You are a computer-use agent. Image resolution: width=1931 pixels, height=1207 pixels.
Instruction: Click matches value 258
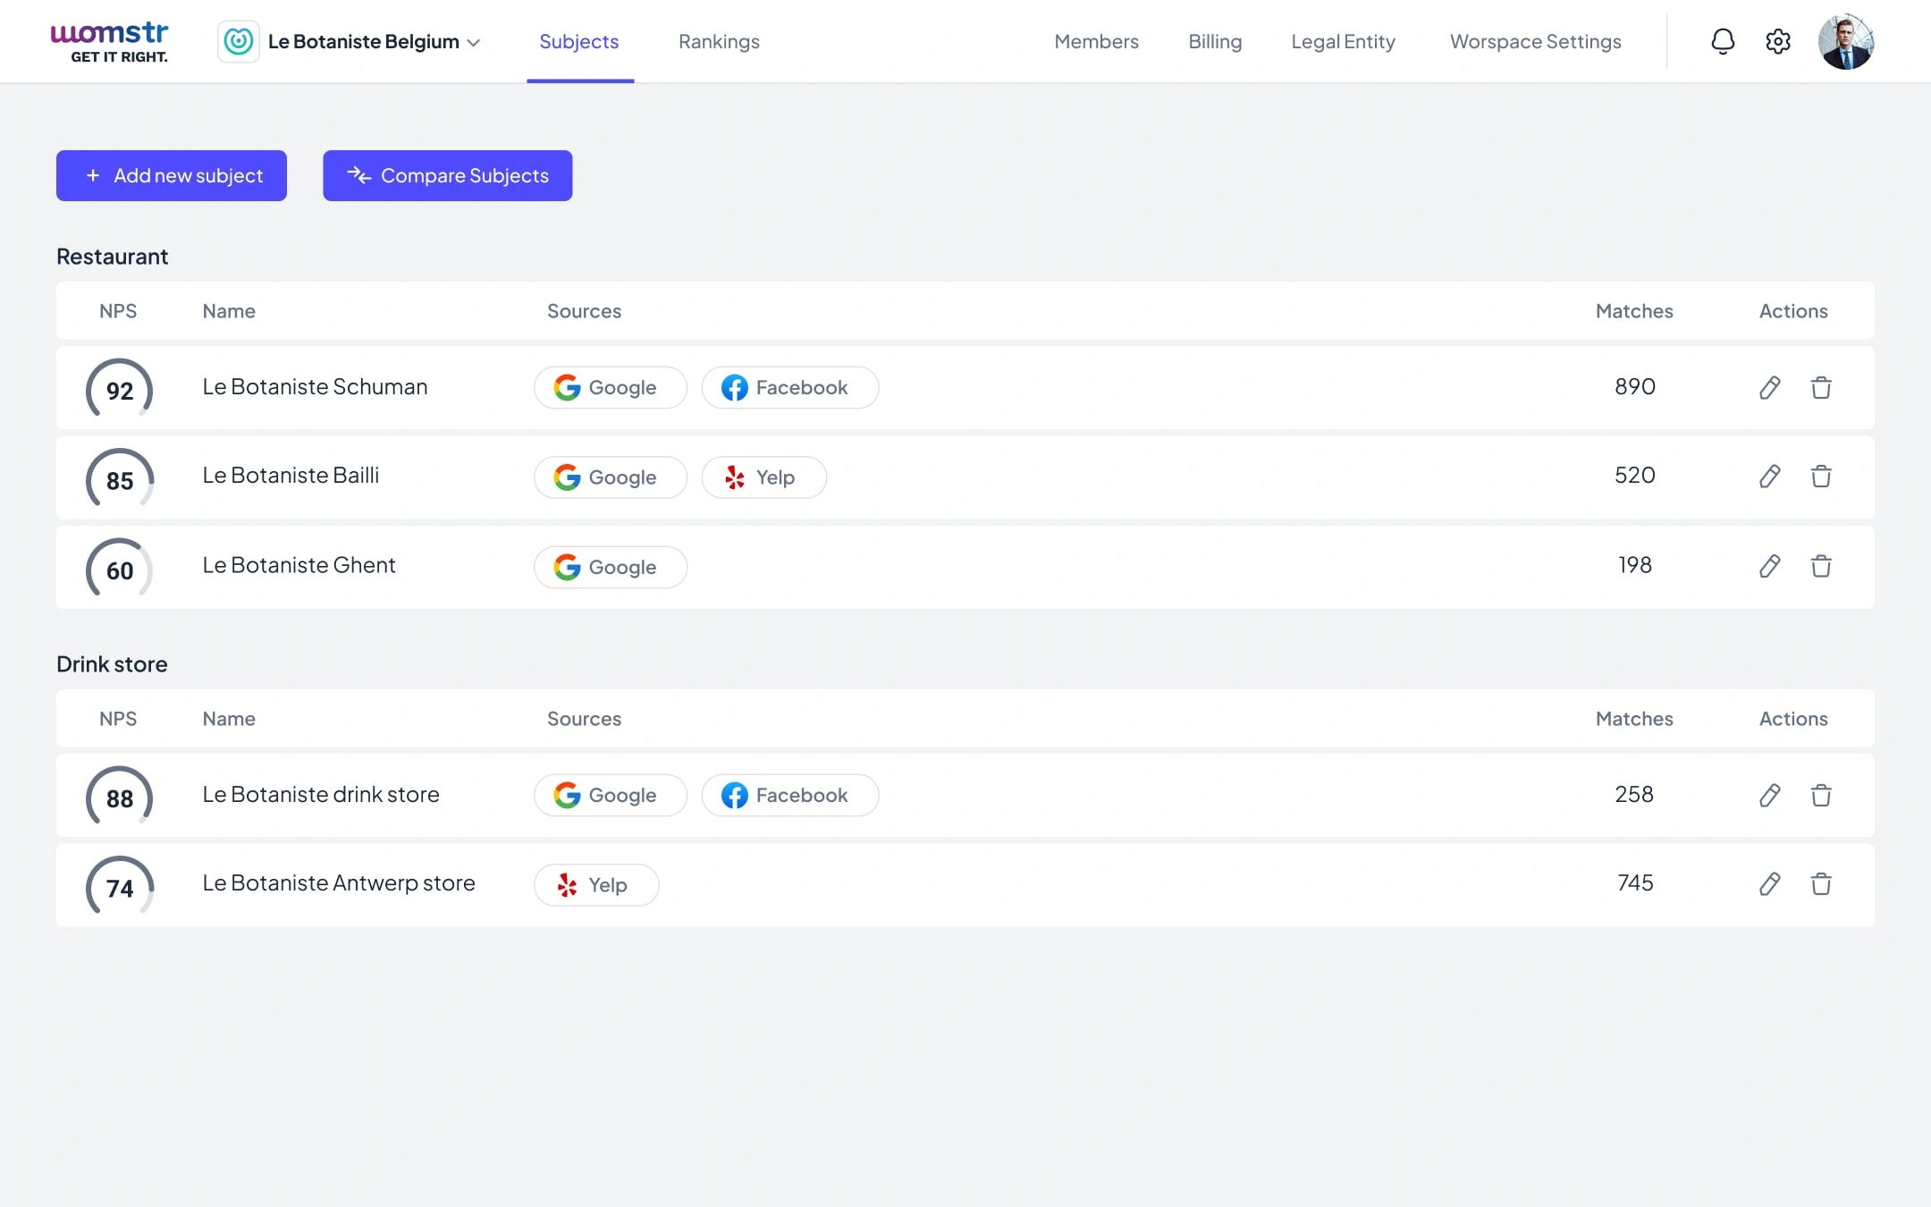tap(1634, 794)
